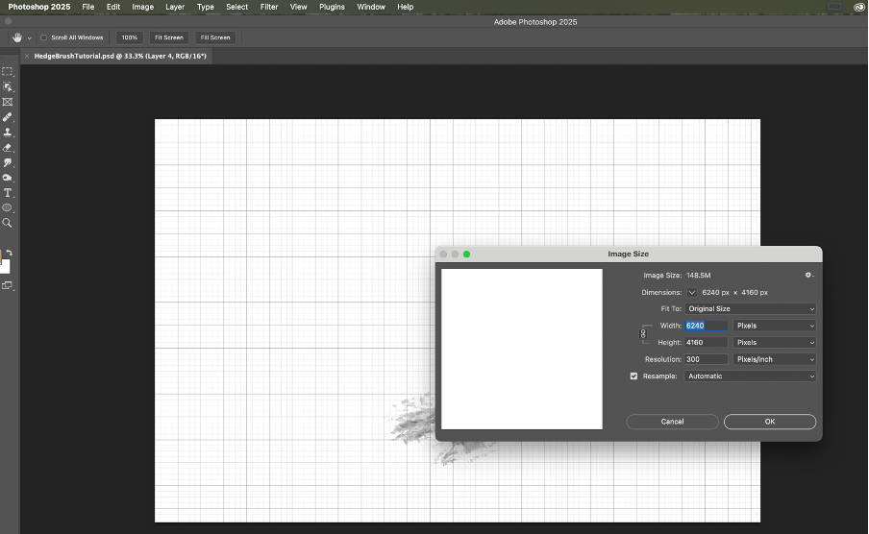Uncheck the Resample checkbox
This screenshot has width=869, height=534.
coord(633,376)
